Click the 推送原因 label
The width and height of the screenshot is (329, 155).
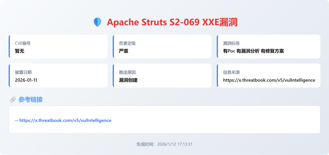pyautogui.click(x=127, y=72)
